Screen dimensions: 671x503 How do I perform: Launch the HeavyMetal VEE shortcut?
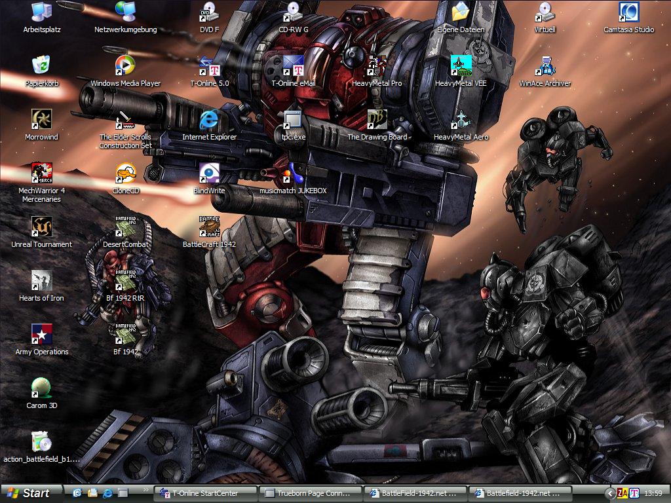[461, 71]
